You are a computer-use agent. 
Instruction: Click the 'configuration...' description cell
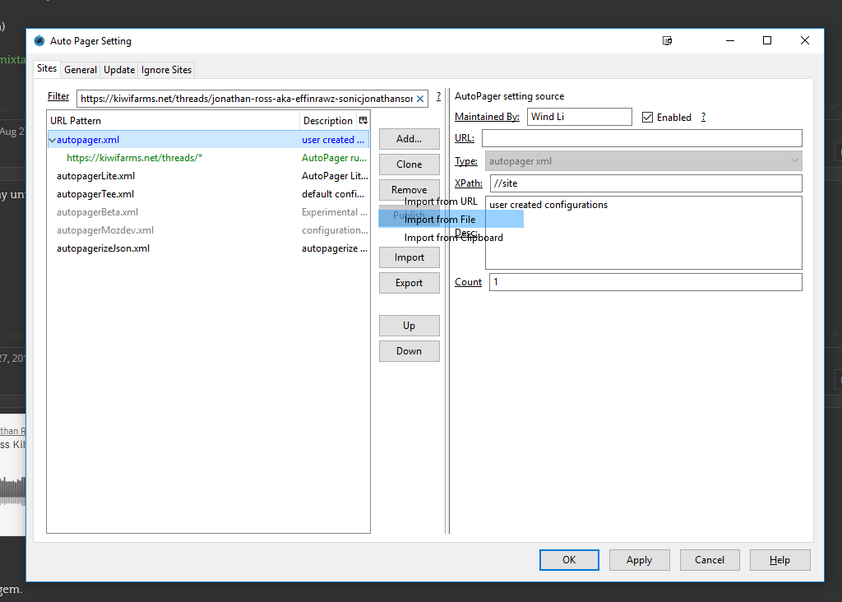[335, 230]
